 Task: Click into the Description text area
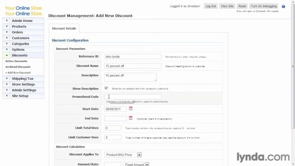[130, 77]
